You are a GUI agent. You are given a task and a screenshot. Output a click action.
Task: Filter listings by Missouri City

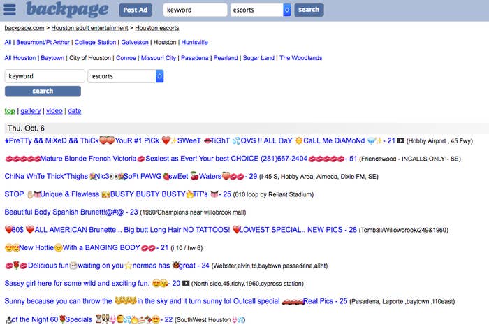point(159,58)
